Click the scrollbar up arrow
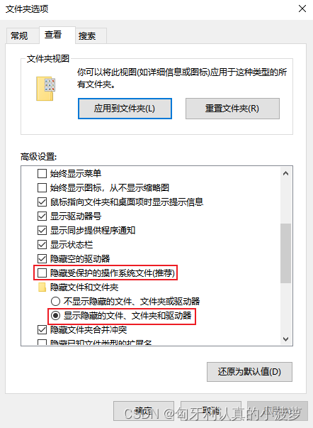 click(285, 173)
